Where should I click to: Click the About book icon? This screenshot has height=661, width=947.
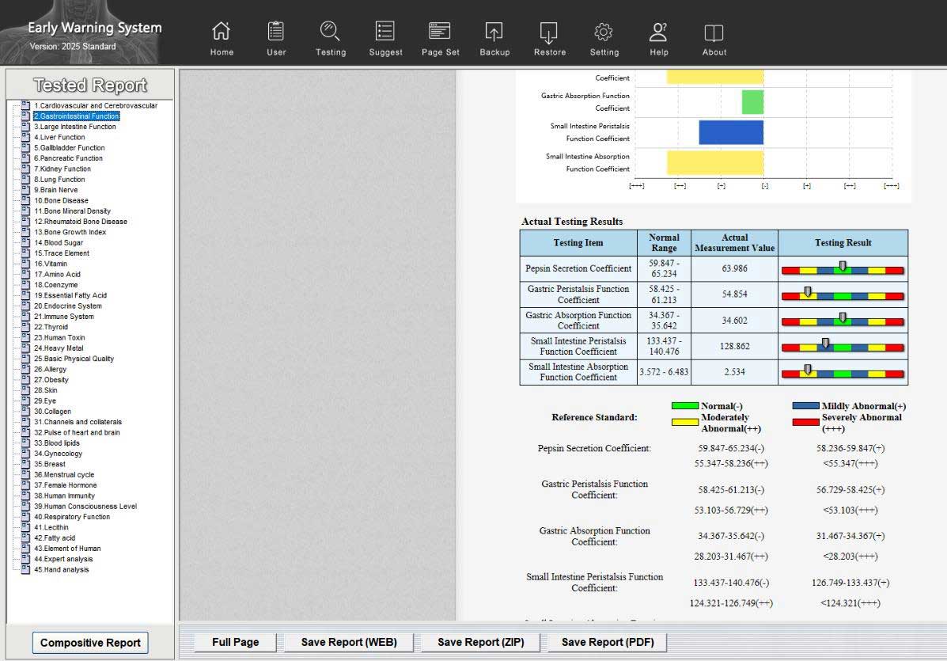pyautogui.click(x=714, y=32)
